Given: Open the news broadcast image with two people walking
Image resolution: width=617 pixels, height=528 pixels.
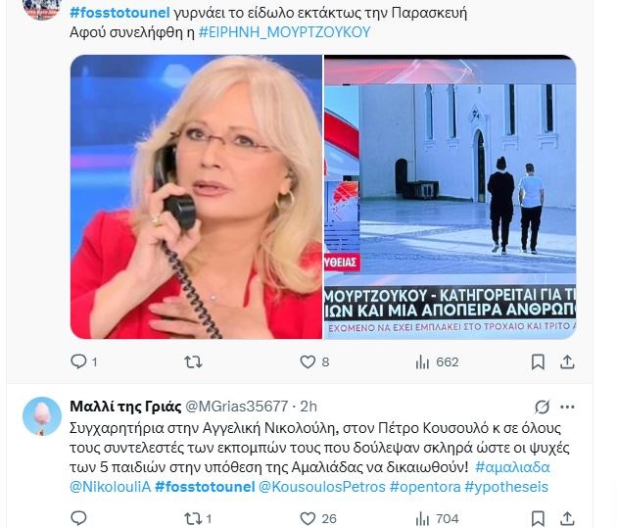Looking at the screenshot, I should (x=451, y=197).
